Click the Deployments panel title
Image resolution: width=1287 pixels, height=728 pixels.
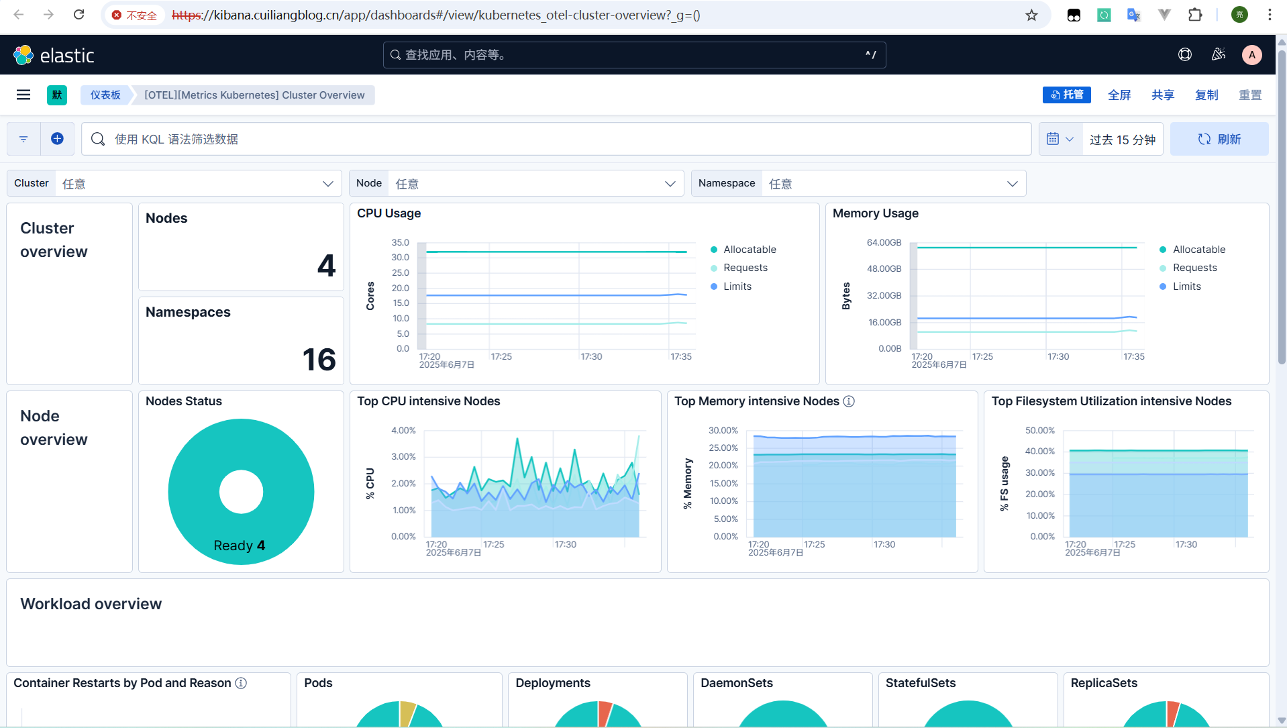pyautogui.click(x=553, y=683)
